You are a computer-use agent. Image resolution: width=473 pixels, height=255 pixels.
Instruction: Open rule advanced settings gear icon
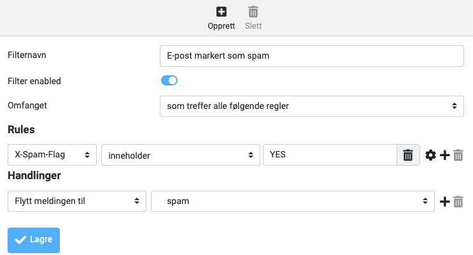pyautogui.click(x=430, y=156)
